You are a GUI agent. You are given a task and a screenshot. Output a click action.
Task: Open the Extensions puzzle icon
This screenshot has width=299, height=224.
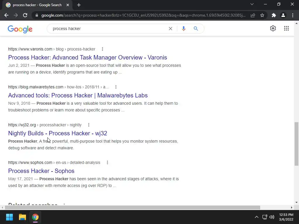[274, 15]
